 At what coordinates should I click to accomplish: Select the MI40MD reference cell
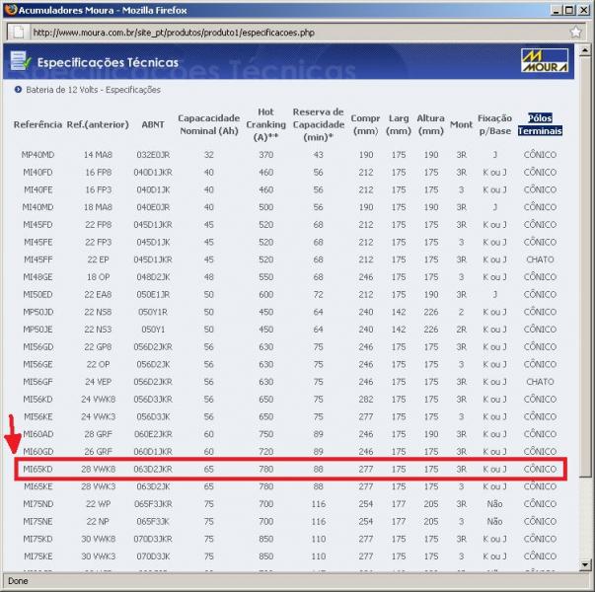pos(37,207)
